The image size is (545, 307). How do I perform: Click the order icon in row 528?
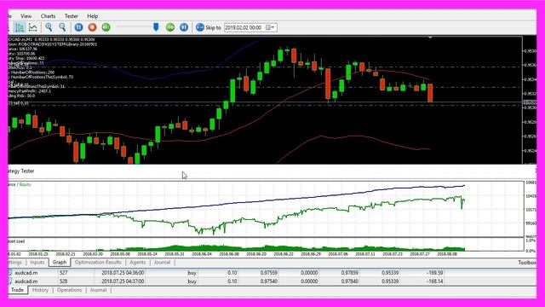[x=10, y=281]
